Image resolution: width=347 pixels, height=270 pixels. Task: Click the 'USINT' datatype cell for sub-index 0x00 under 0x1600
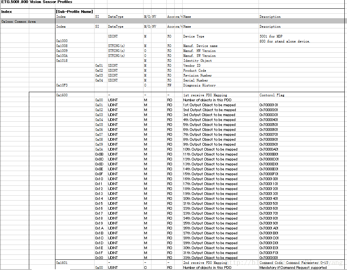click(x=113, y=100)
